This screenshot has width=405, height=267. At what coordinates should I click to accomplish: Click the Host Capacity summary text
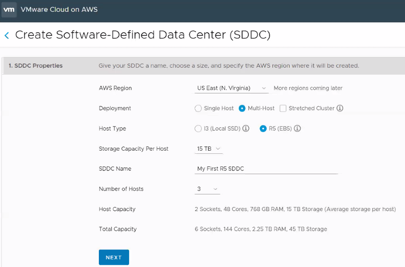295,209
